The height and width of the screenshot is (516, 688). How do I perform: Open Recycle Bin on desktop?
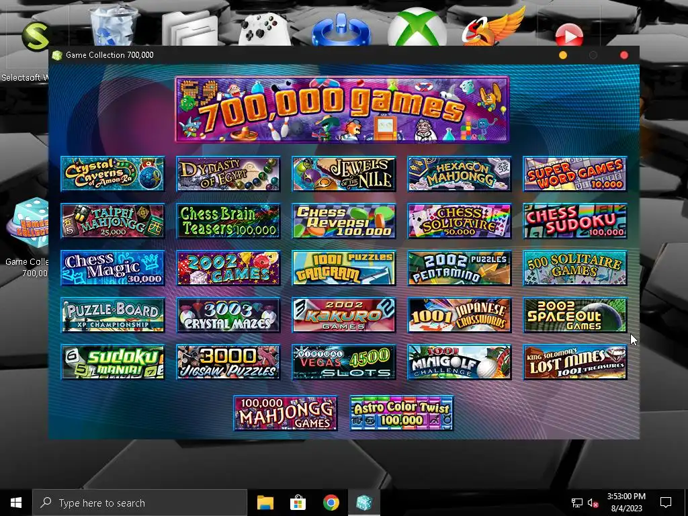click(114, 26)
